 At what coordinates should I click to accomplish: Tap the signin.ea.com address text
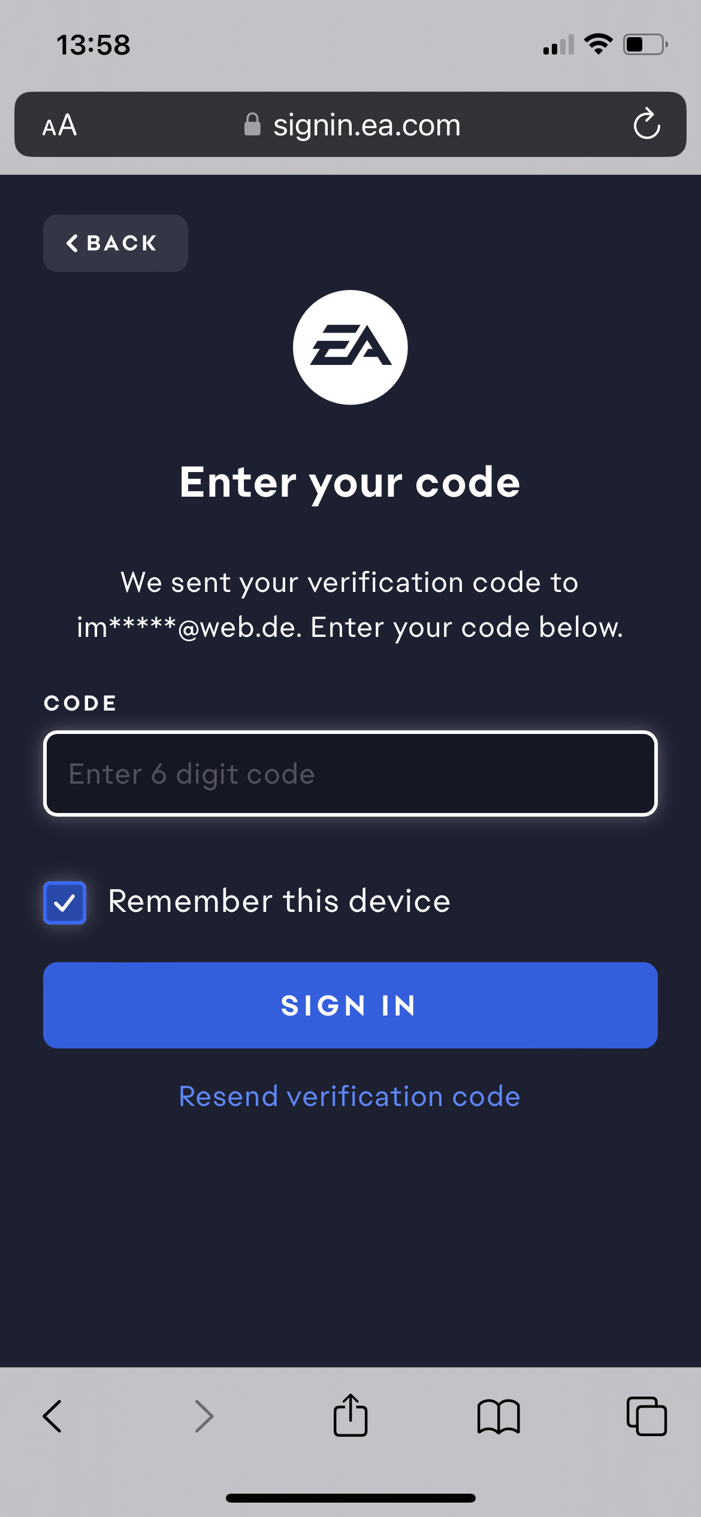pos(367,125)
